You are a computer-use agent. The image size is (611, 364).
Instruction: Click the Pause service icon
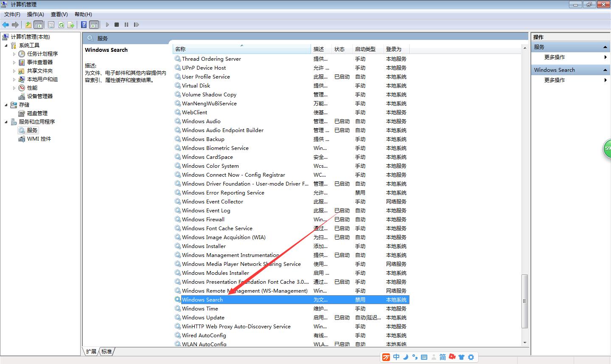[126, 25]
